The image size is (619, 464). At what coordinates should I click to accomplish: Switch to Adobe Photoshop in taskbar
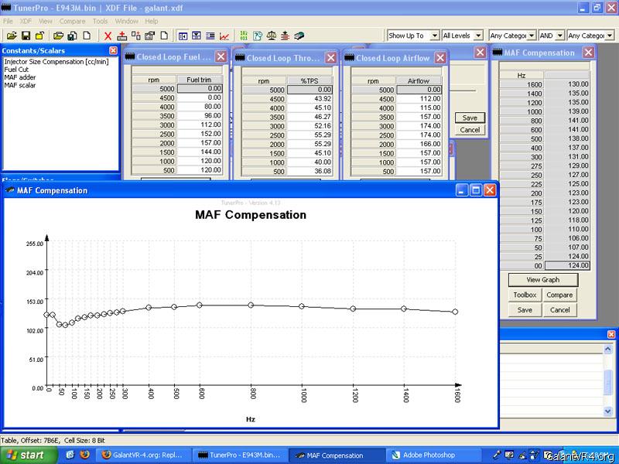click(428, 455)
